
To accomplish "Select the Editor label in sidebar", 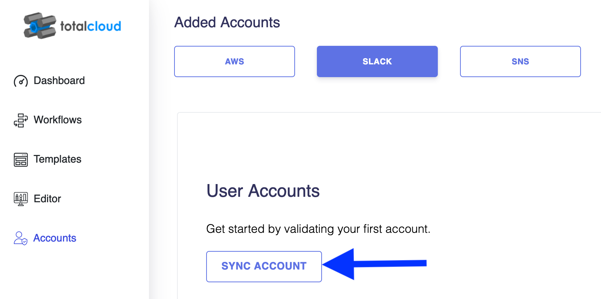I will tap(47, 199).
